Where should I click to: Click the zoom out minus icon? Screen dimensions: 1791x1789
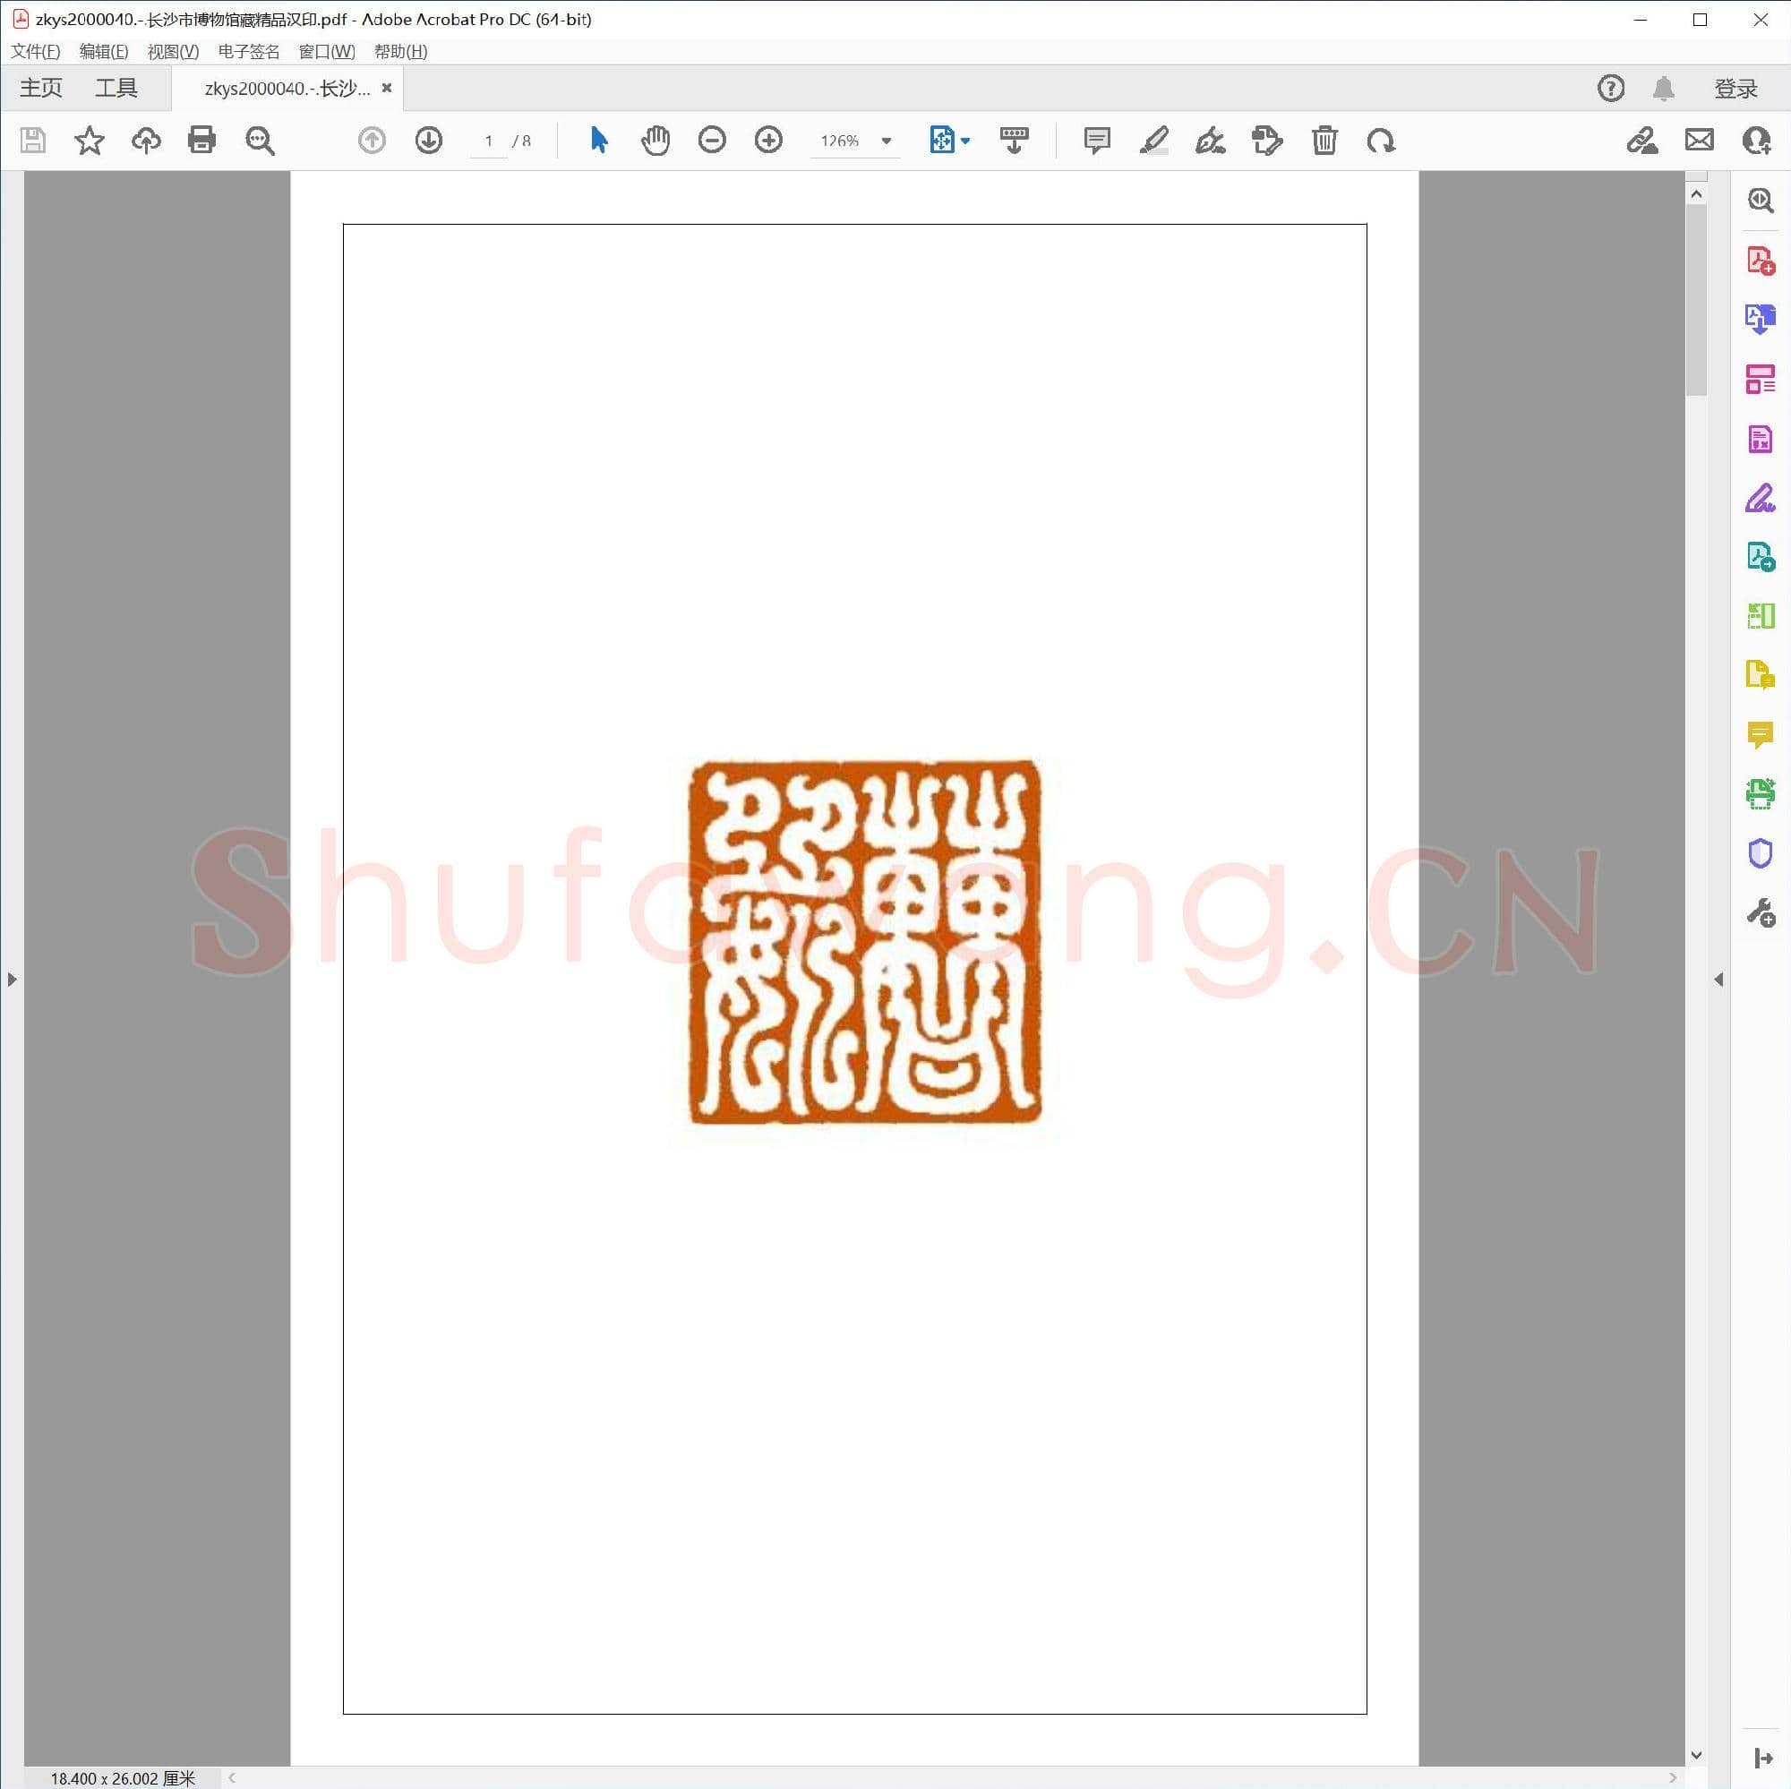(712, 140)
